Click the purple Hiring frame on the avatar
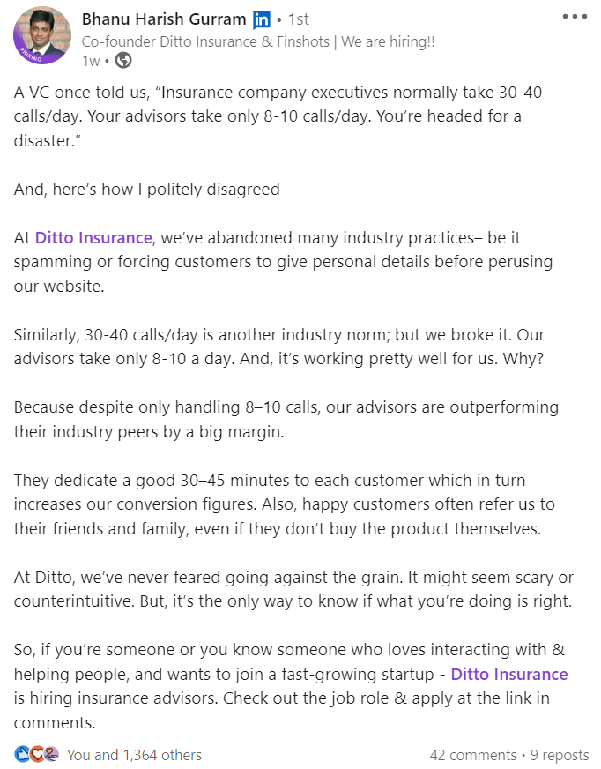The height and width of the screenshot is (769, 601). pyautogui.click(x=26, y=56)
